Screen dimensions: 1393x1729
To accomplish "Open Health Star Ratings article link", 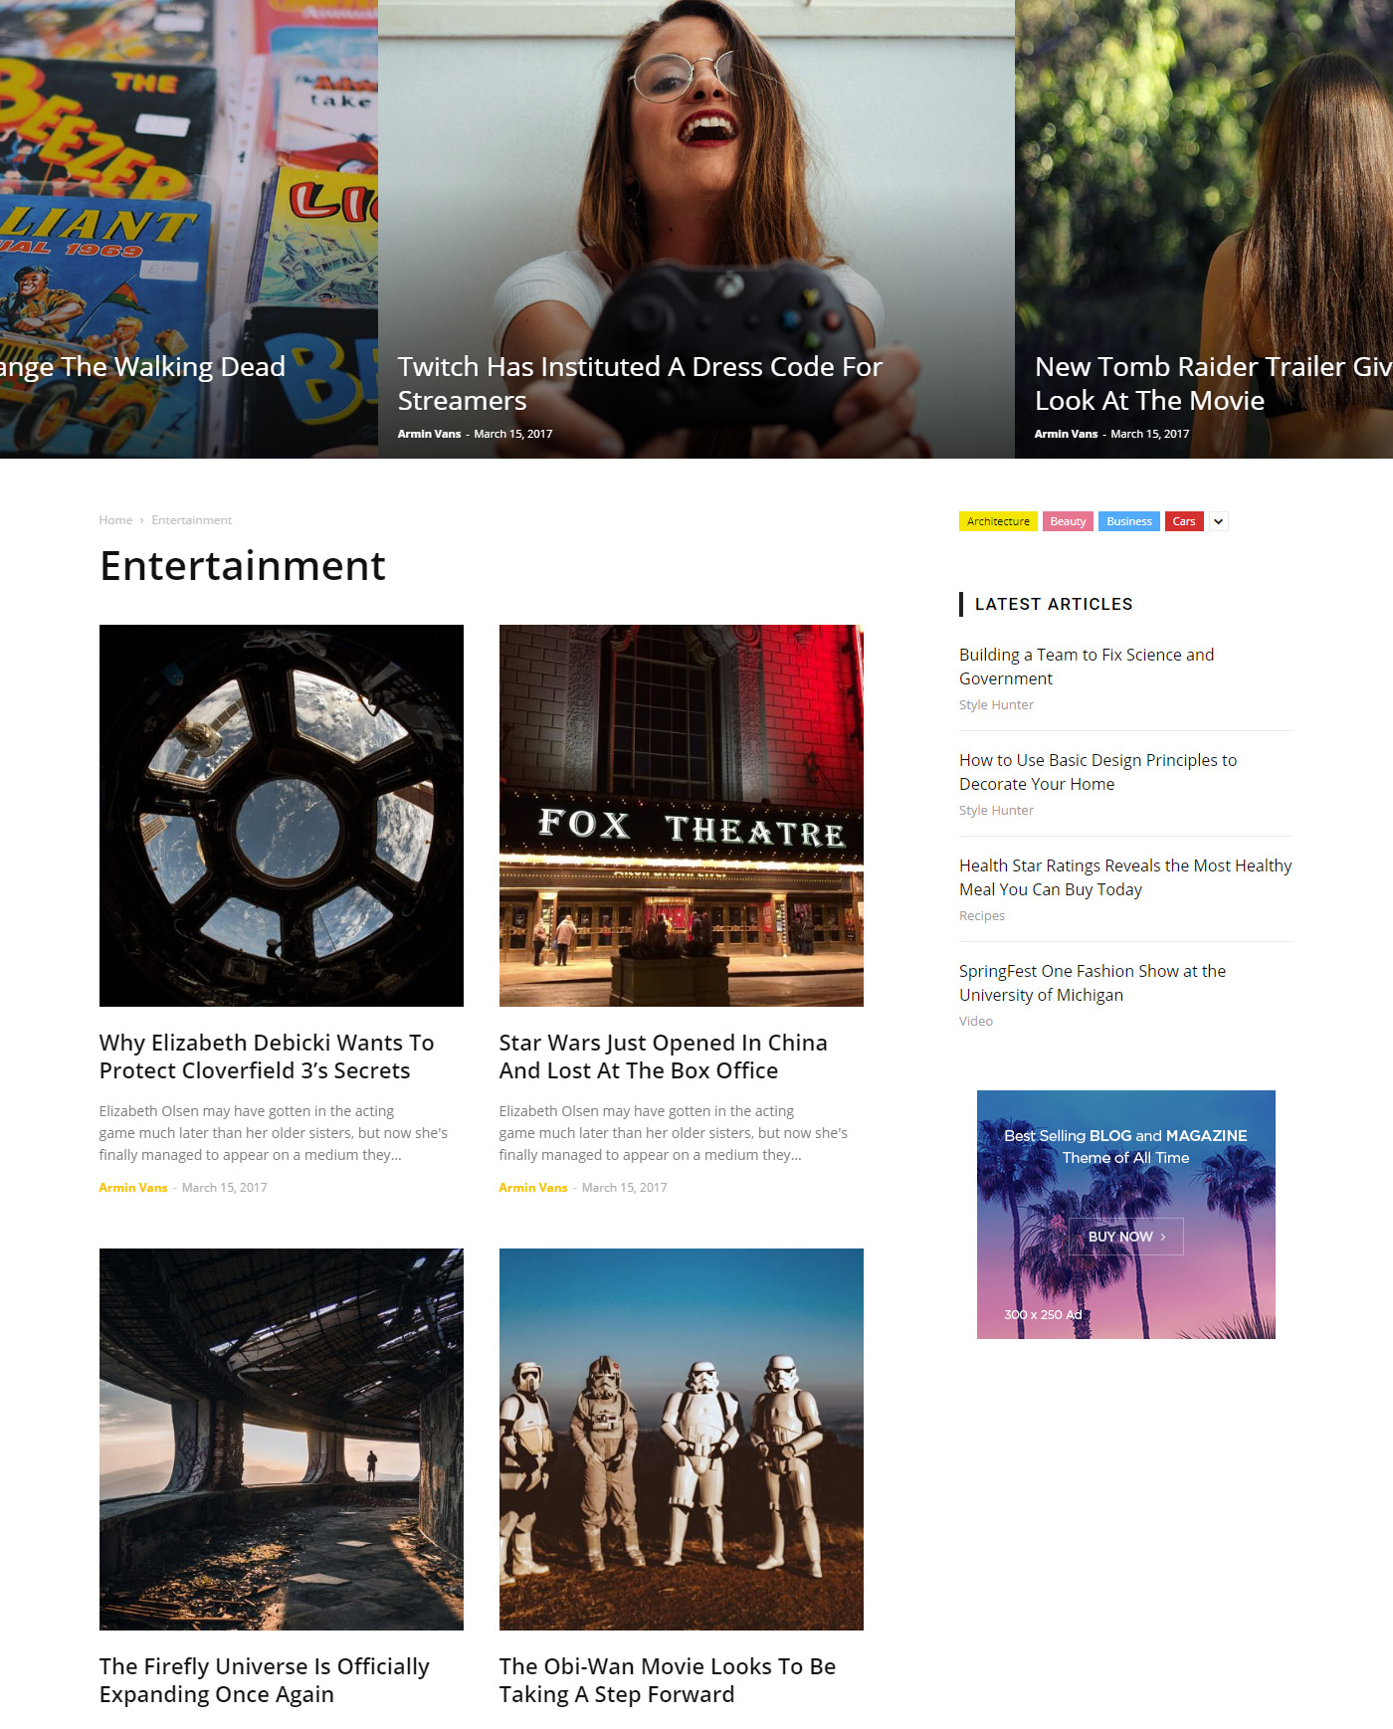I will tap(1125, 877).
